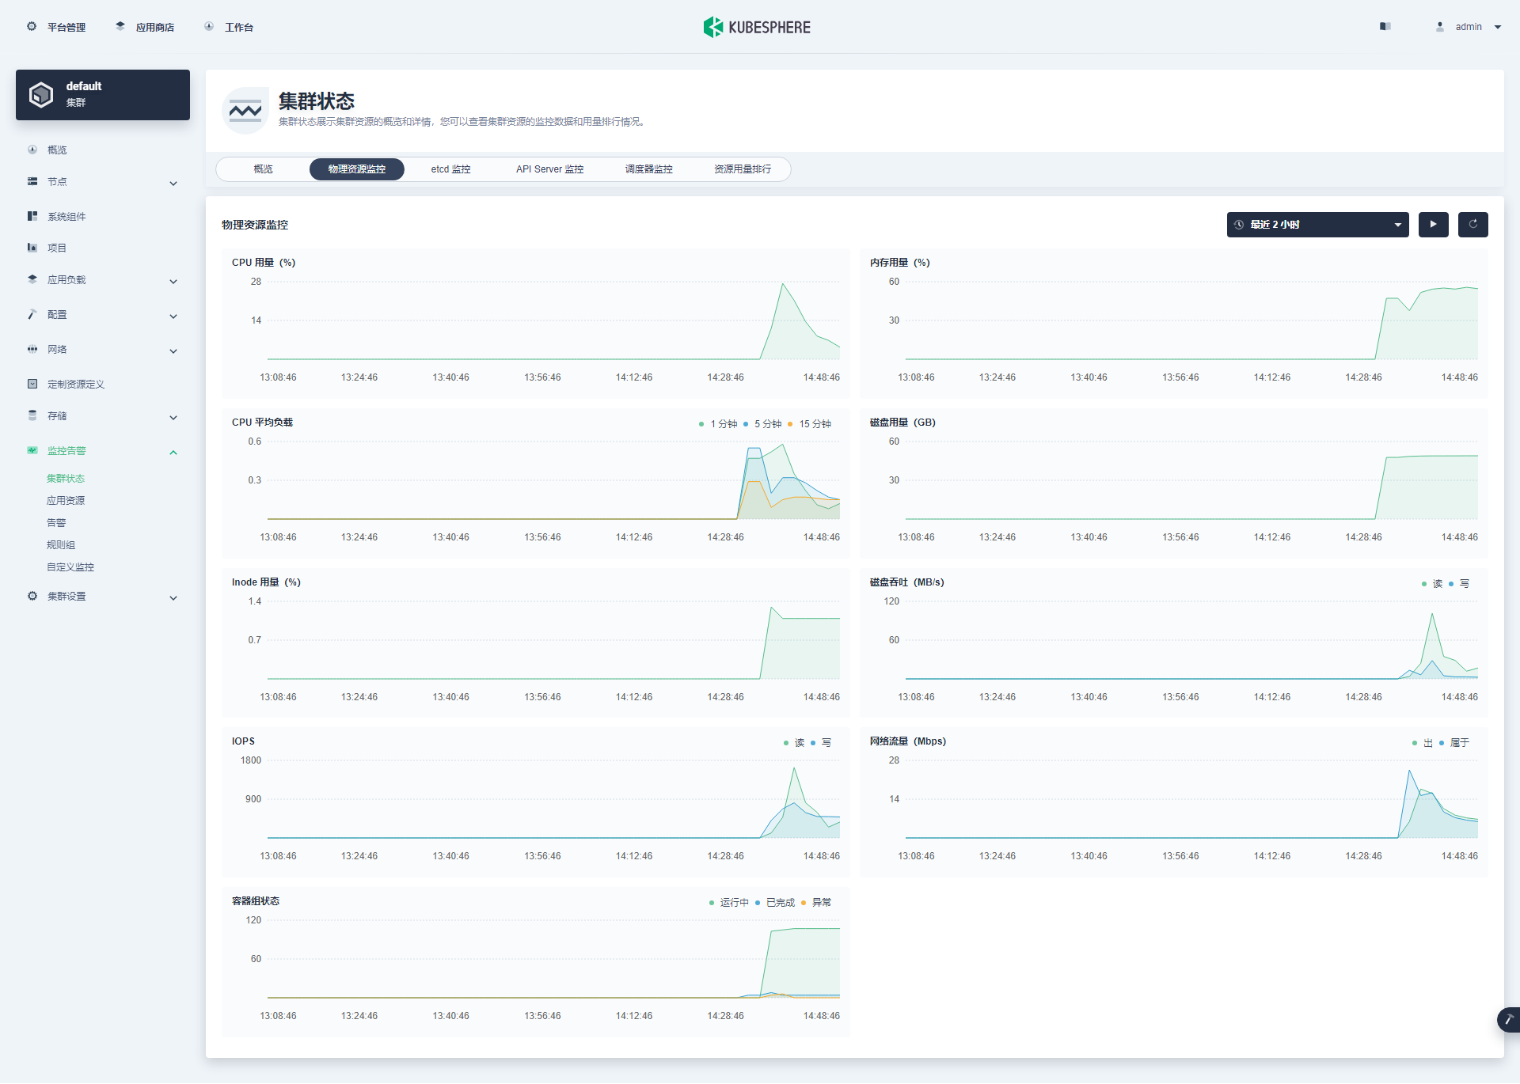This screenshot has width=1520, height=1084.
Task: Click the 应用负载 layers icon
Action: (x=32, y=279)
